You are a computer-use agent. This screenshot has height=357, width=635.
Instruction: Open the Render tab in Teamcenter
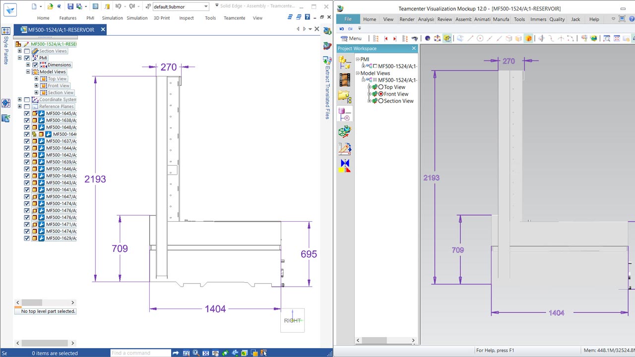[x=407, y=19]
